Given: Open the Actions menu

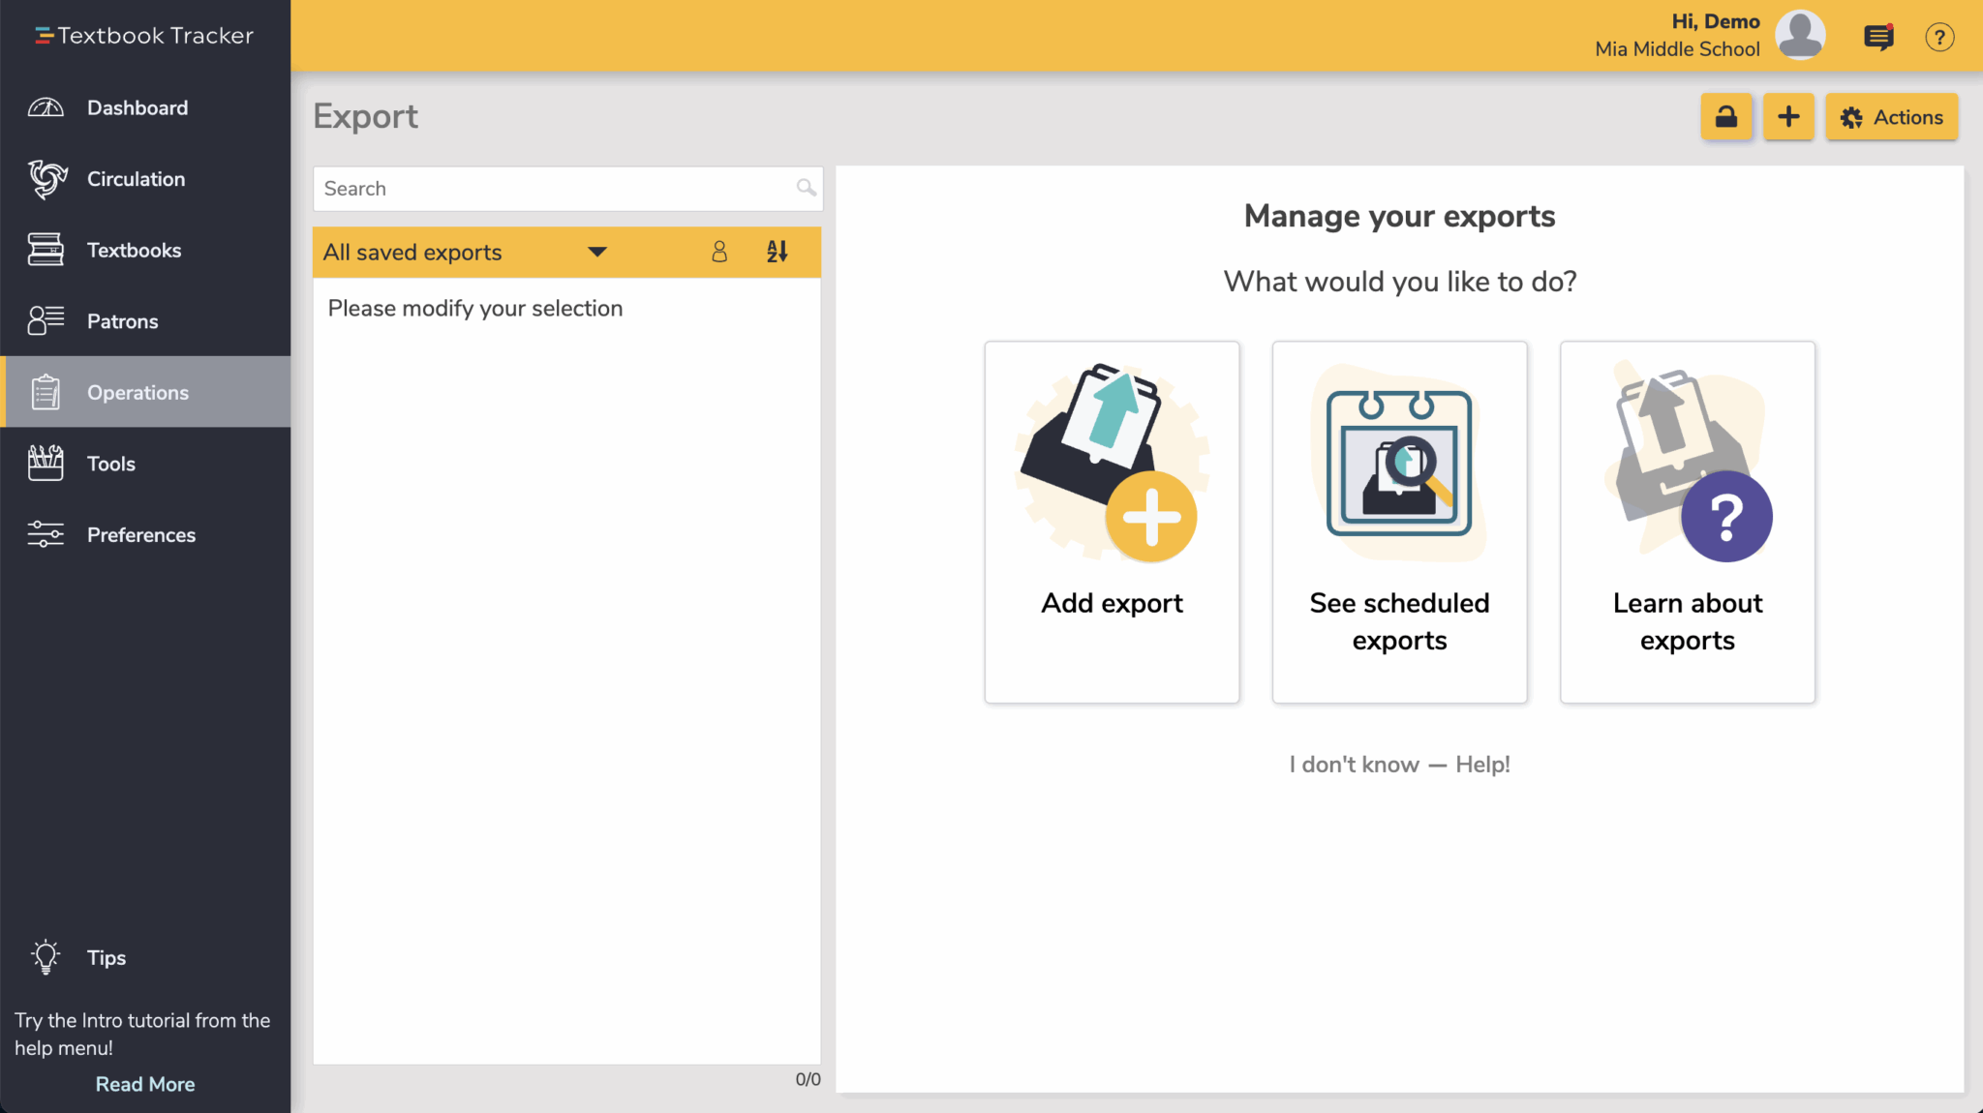Looking at the screenshot, I should click(x=1891, y=117).
